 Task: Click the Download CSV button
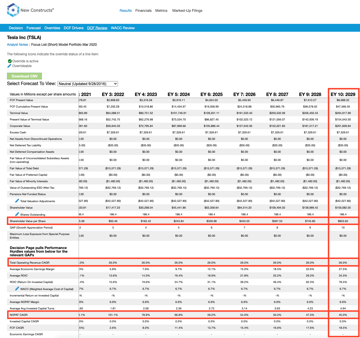(x=24, y=76)
